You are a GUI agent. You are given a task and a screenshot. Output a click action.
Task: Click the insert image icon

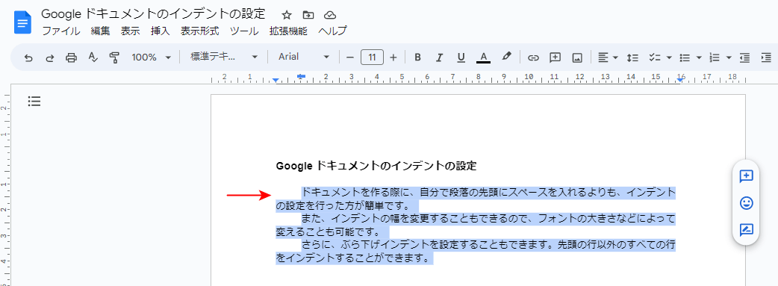[x=577, y=57]
